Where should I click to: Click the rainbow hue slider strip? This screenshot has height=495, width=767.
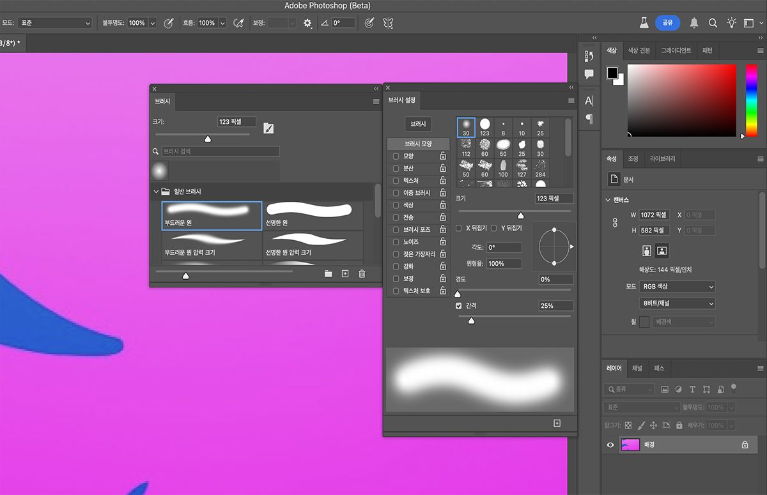pos(751,100)
